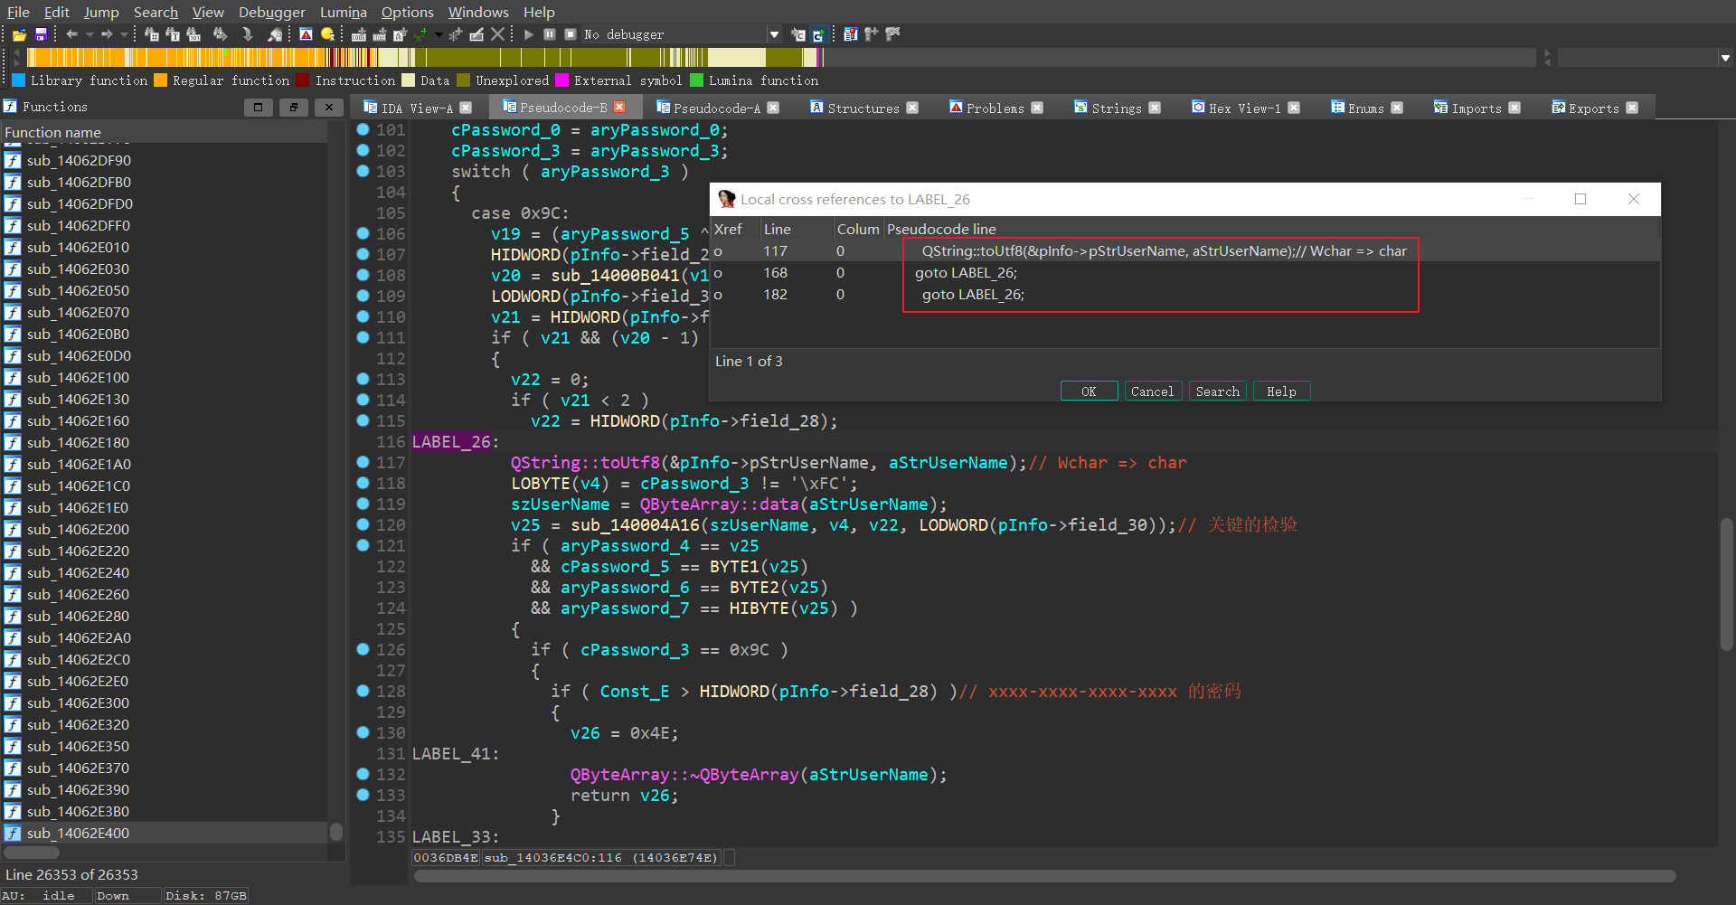
Task: Toggle breakpoint dot at line 120
Action: tap(363, 524)
